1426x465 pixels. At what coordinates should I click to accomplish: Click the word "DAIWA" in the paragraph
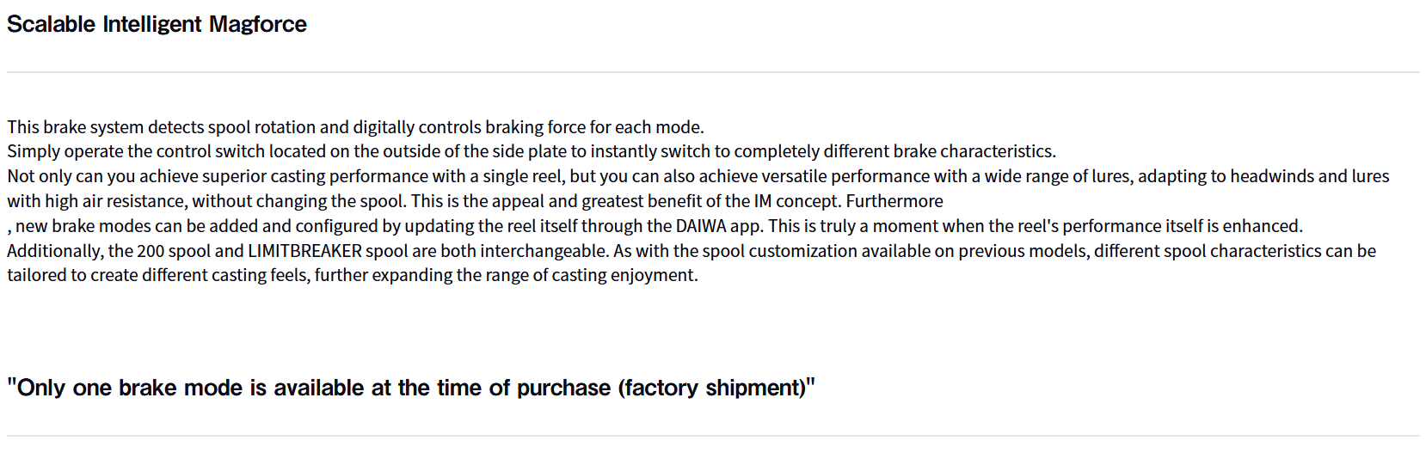(x=701, y=226)
